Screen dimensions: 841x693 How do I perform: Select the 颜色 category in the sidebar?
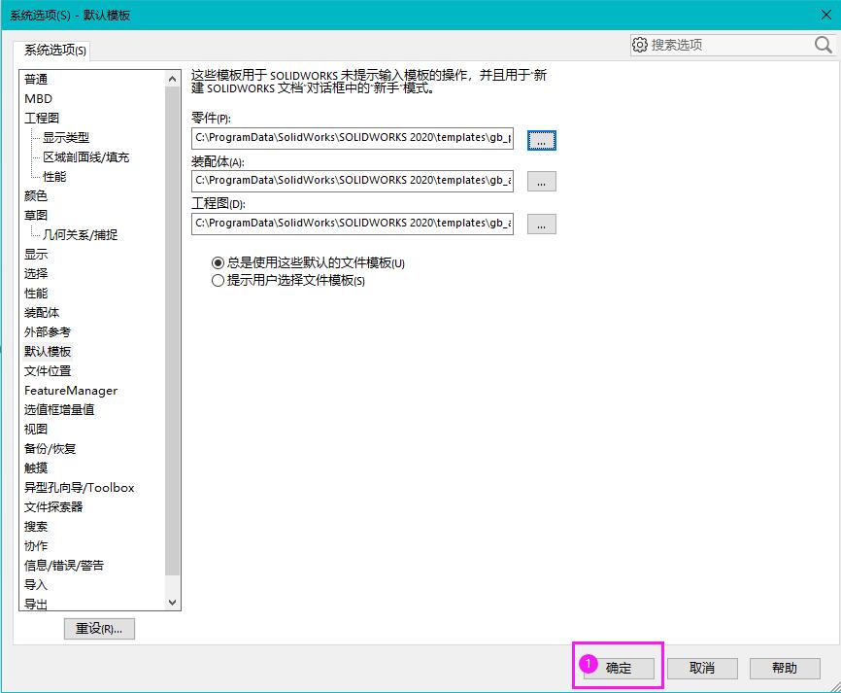35,195
